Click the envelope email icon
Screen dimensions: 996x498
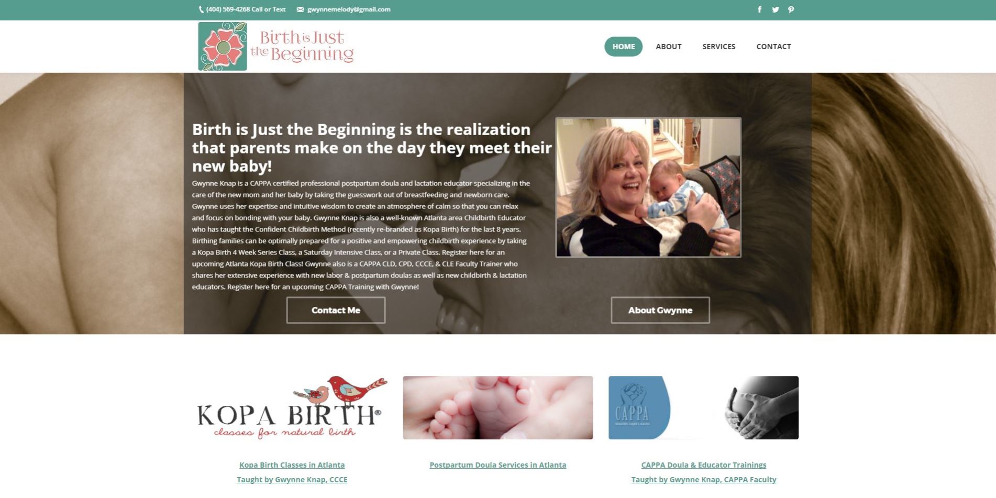[300, 9]
